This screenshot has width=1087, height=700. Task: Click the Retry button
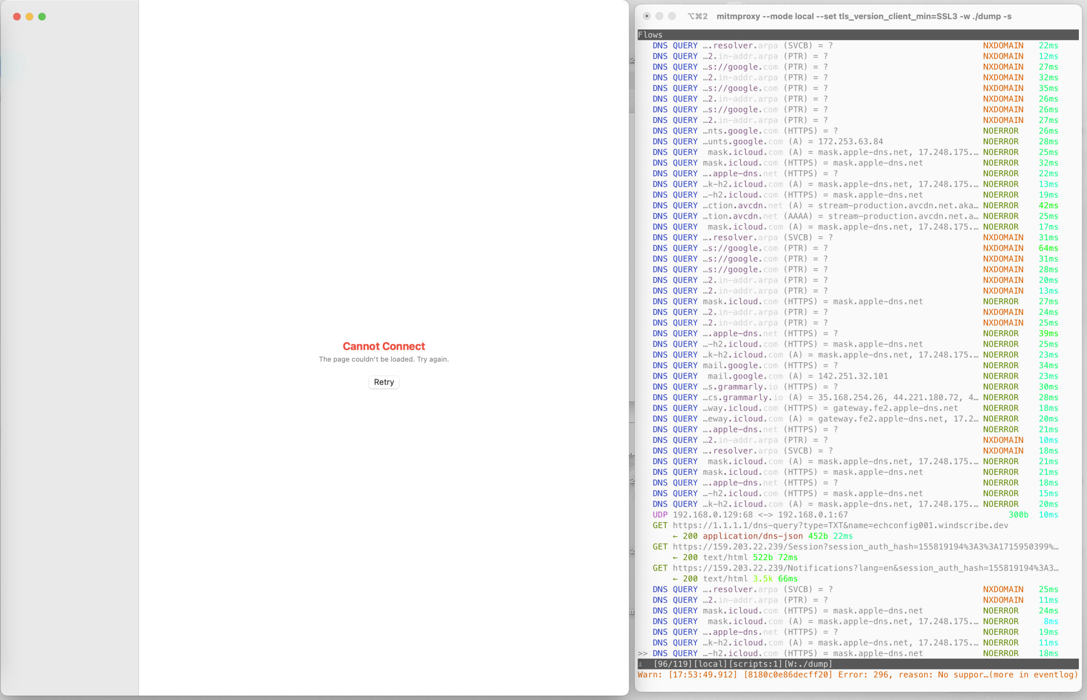[384, 382]
